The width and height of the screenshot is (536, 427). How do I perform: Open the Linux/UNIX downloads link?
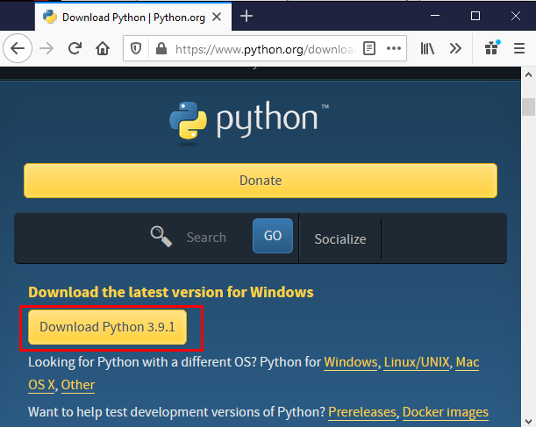(417, 362)
